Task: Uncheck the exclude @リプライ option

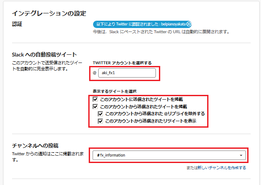Action: point(100,114)
